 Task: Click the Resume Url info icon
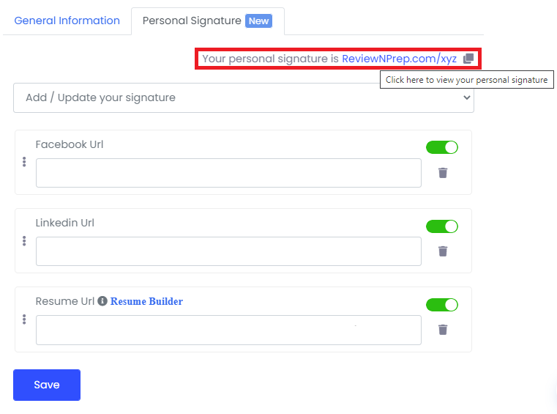[102, 301]
